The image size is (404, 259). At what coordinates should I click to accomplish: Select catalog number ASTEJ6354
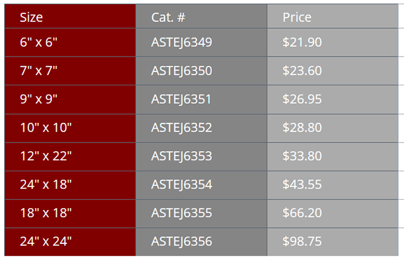tap(181, 185)
